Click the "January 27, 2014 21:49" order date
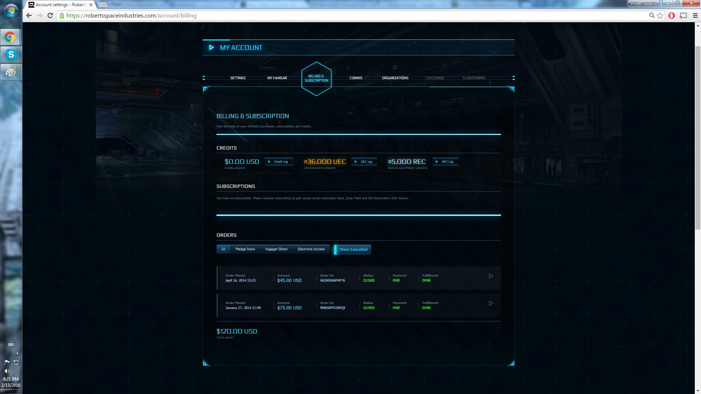701x394 pixels. click(x=243, y=308)
